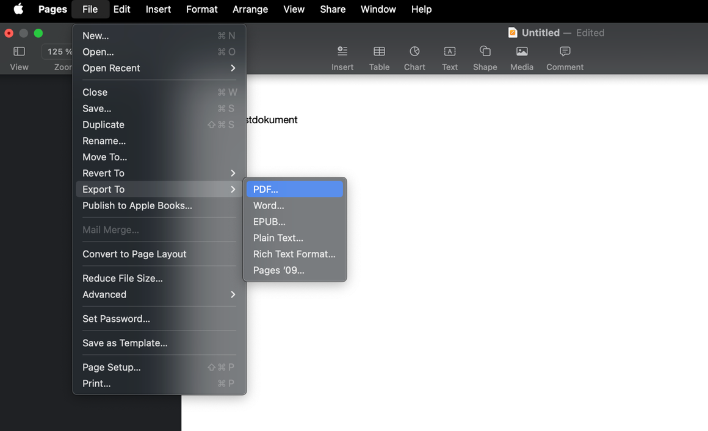Add a Chart from the toolbar
Screen dimensions: 708x431
[414, 51]
